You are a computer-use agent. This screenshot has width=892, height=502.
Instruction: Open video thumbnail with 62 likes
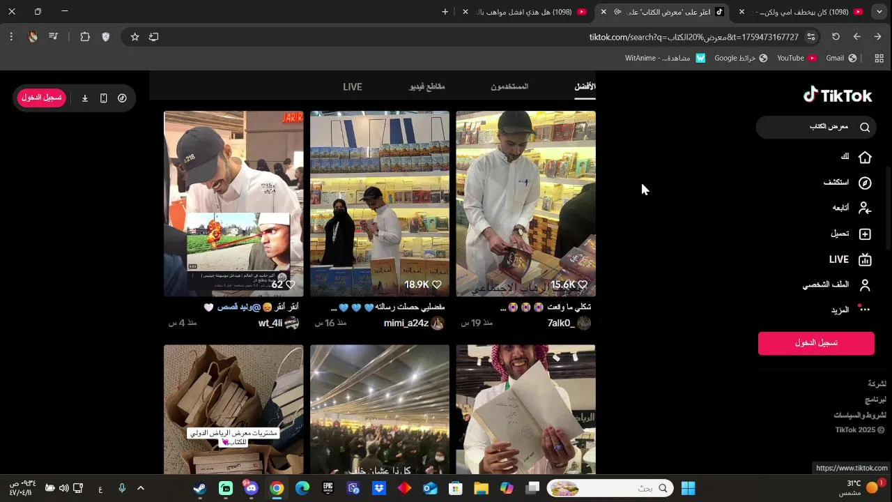coord(233,204)
